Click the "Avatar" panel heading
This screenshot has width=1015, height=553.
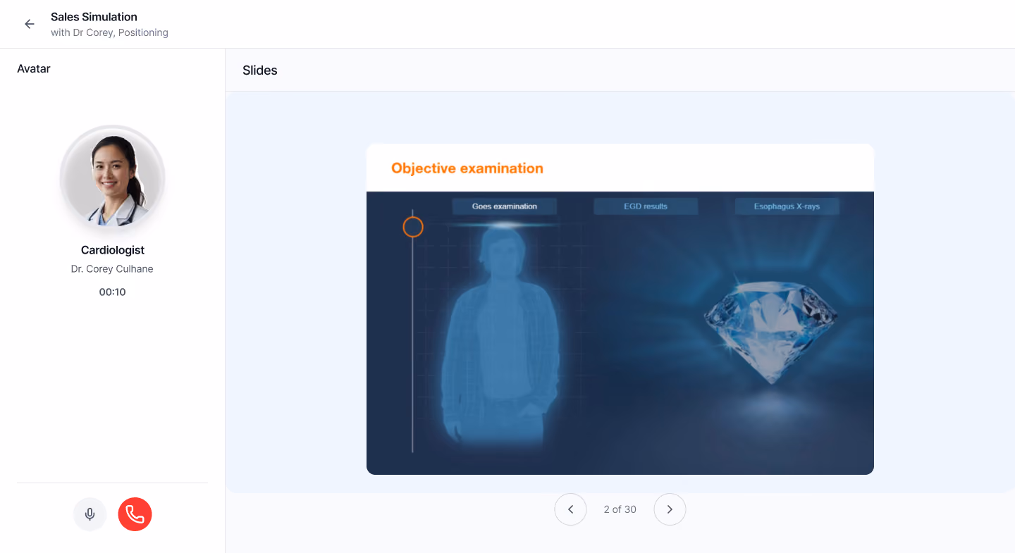34,69
